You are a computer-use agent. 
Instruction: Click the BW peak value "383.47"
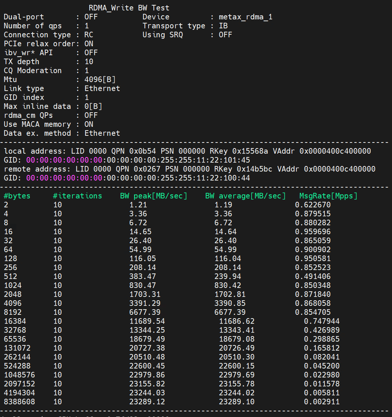(x=142, y=277)
